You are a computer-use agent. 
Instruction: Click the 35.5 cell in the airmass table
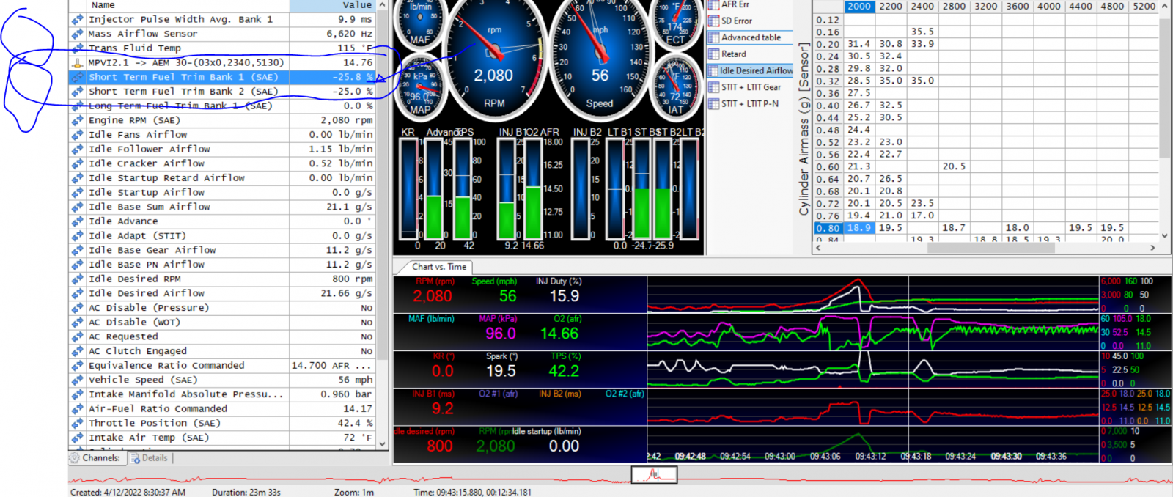click(x=922, y=32)
